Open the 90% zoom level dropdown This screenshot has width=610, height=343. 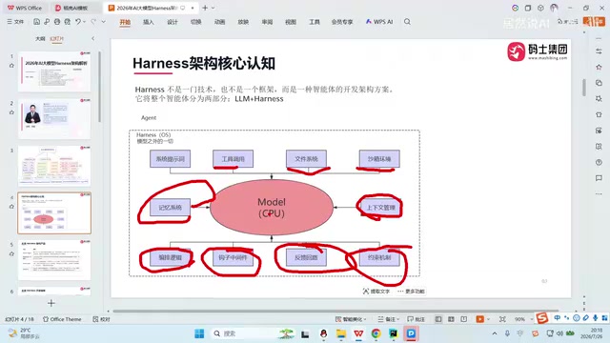coord(522,319)
